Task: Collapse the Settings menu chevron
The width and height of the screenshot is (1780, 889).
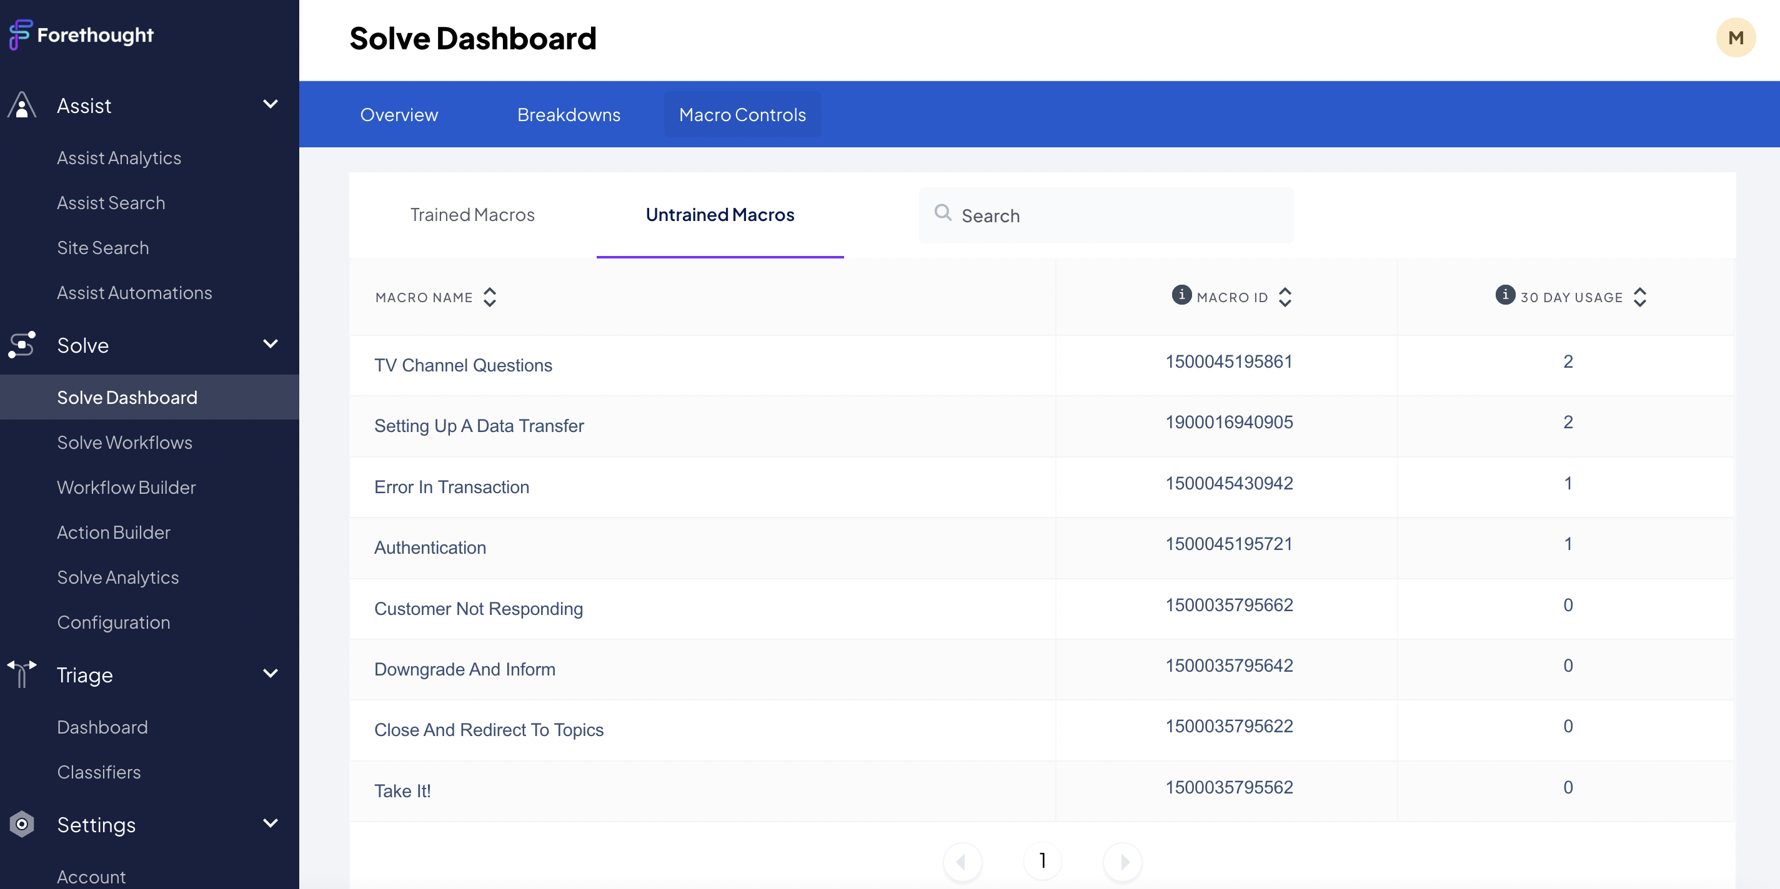Action: [x=271, y=823]
